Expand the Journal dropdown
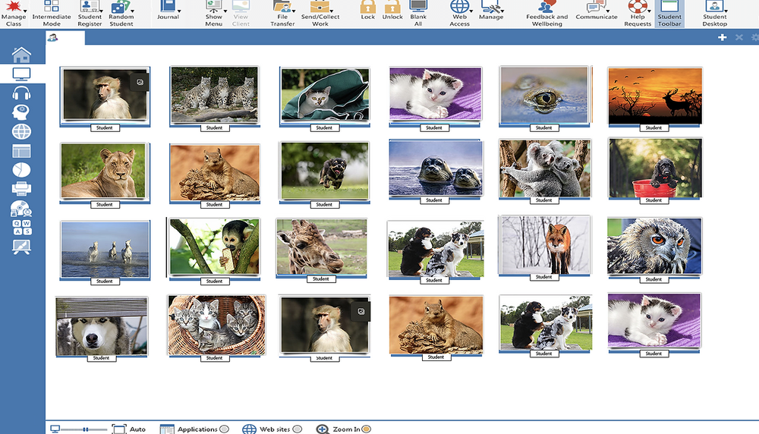Screen dimensions: 759x434 point(179,11)
